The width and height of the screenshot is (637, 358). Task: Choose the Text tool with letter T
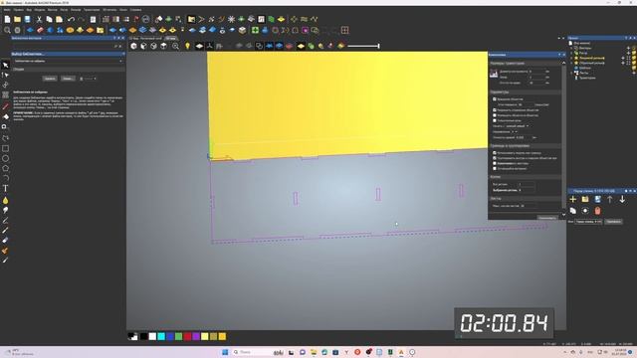pyautogui.click(x=5, y=188)
